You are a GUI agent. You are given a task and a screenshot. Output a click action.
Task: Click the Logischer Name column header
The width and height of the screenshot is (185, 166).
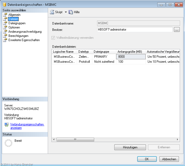(63, 52)
